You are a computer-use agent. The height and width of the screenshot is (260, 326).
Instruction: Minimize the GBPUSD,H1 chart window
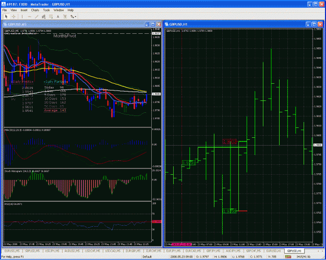(308, 24)
